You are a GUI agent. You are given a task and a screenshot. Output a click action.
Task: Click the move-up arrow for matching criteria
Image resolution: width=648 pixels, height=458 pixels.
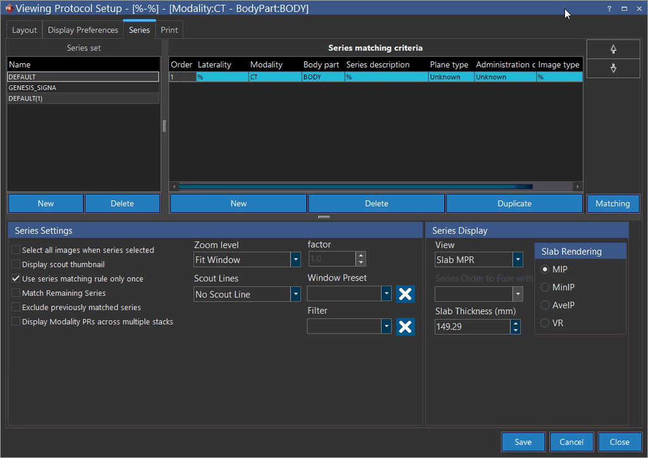tap(613, 50)
